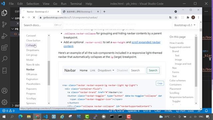The height and width of the screenshot is (120, 213).
Task: Click errors and warnings status indicator
Action: click(8, 111)
